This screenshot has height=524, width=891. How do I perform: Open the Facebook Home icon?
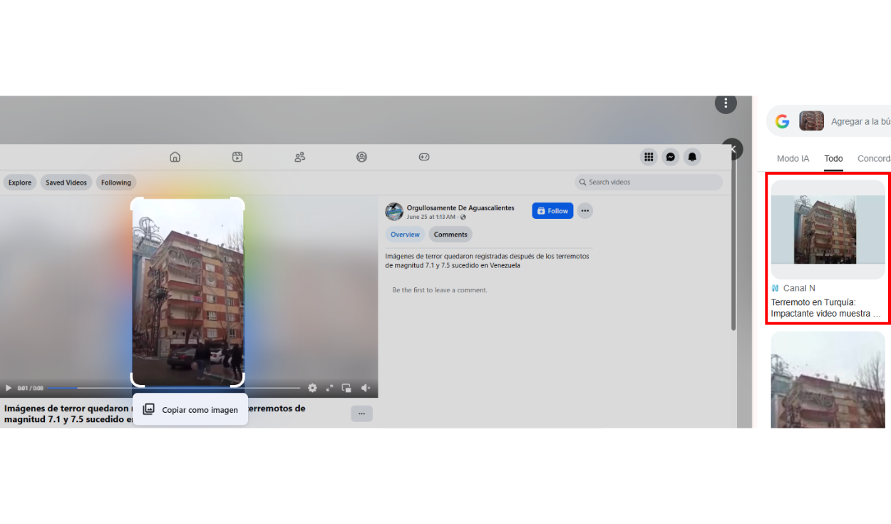tap(175, 157)
